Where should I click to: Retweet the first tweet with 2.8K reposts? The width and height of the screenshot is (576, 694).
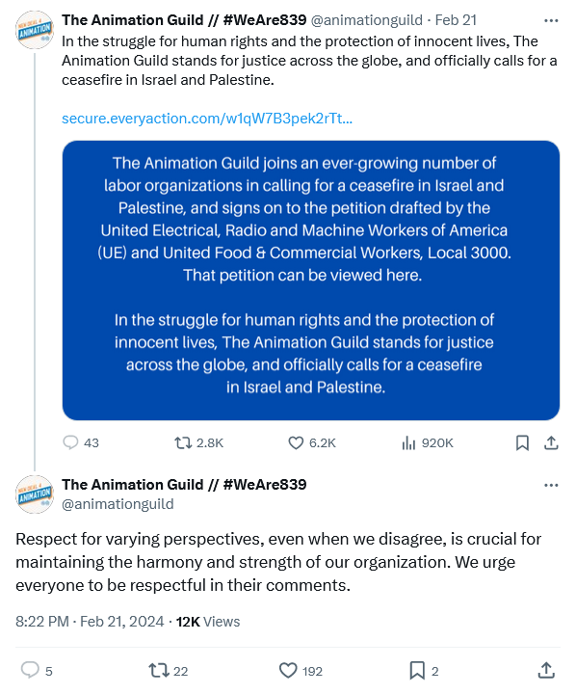tap(198, 442)
